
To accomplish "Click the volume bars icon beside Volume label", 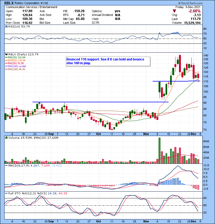I will click(6, 138).
